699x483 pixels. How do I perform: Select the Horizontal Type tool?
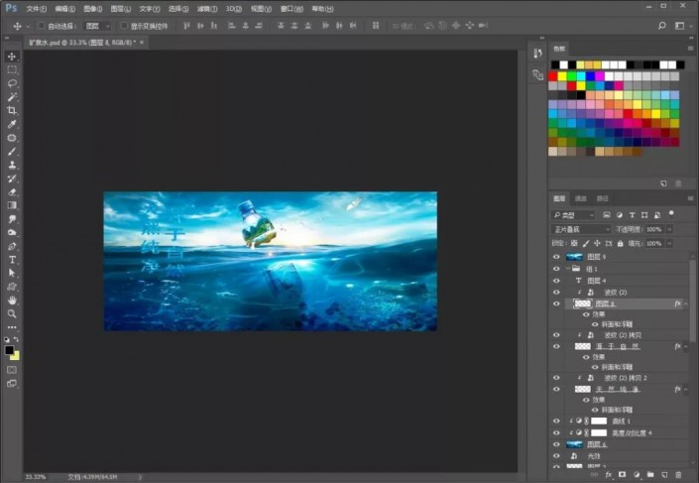coord(12,260)
